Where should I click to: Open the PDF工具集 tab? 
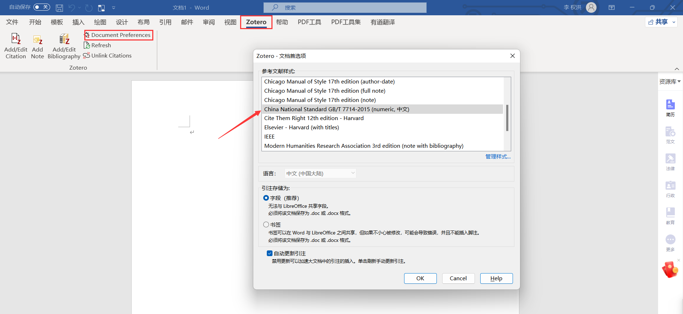tap(346, 22)
